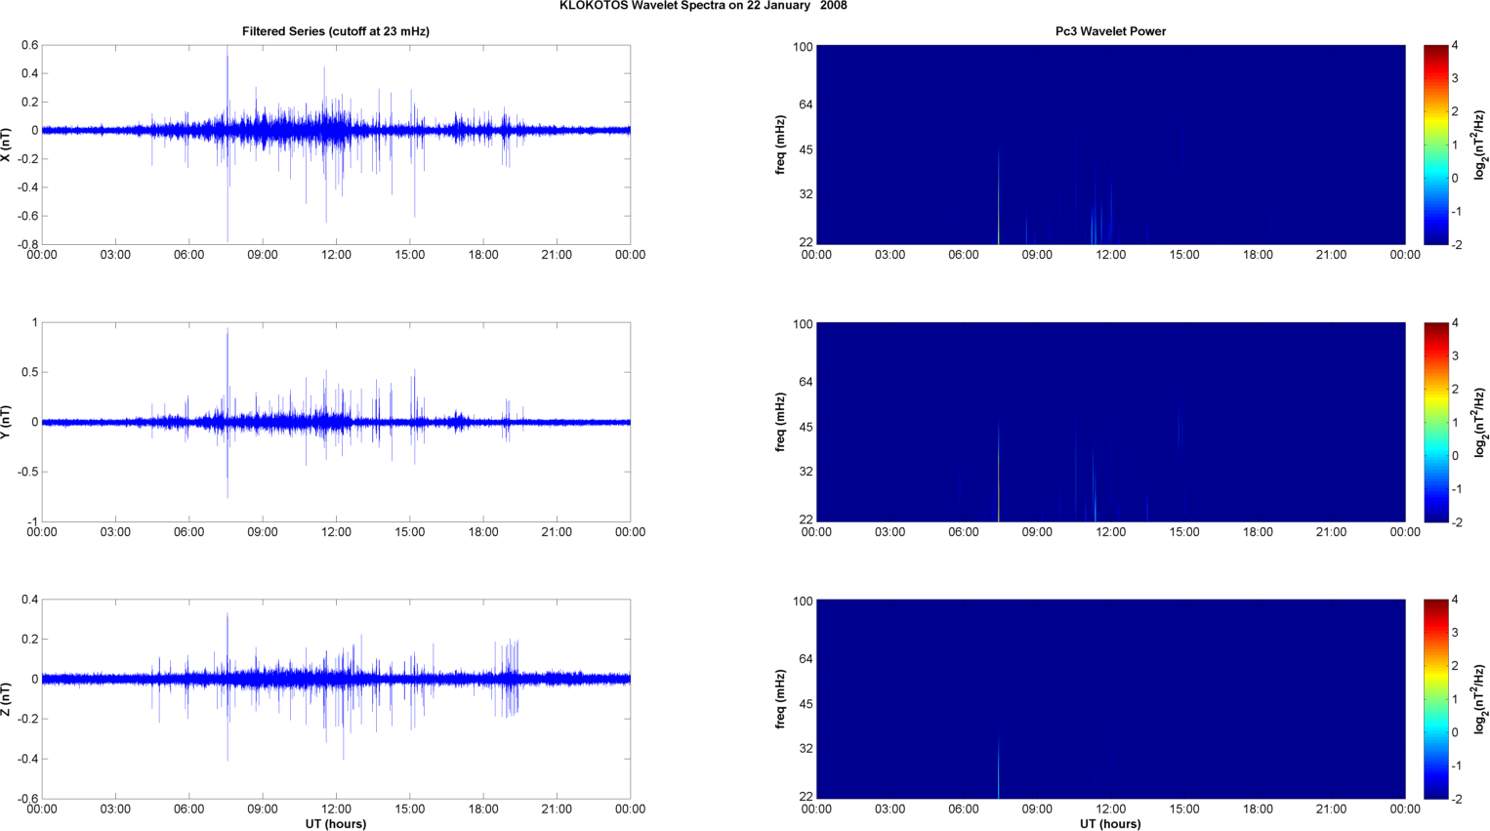The image size is (1490, 831).
Task: Click log2(nT²/Hz) label beside bottom color bar
Action: (1480, 699)
